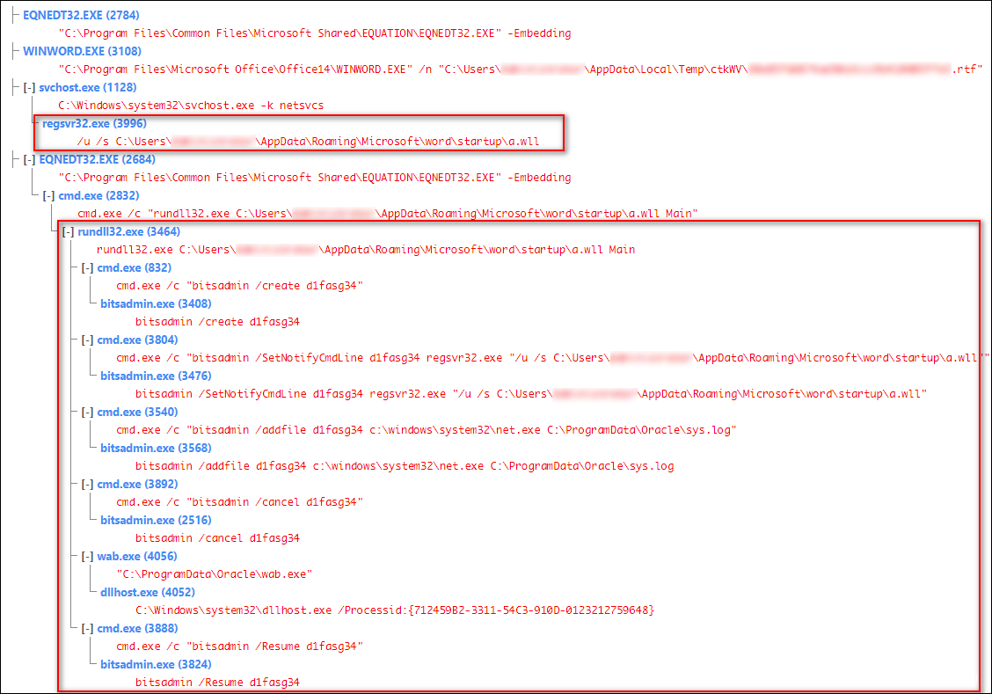This screenshot has width=992, height=694.
Task: Select the EQNEDT32.EXE (2784) process entry
Action: pos(81,16)
